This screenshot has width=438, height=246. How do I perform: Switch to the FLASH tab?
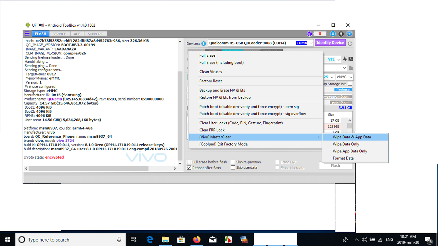(40, 34)
